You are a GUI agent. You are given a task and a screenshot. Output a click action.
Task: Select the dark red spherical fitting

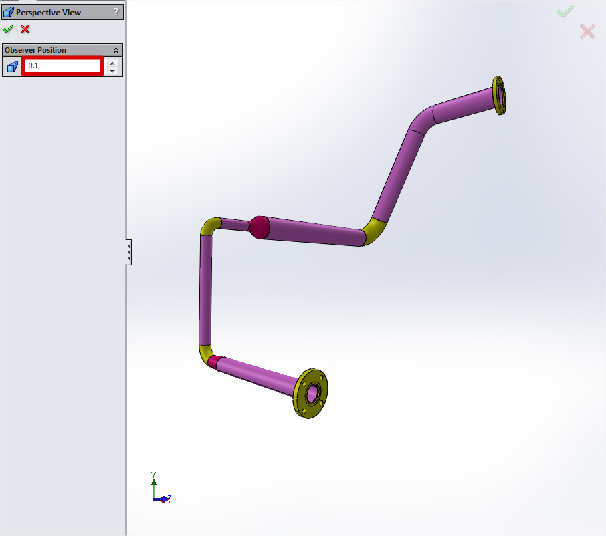(259, 227)
